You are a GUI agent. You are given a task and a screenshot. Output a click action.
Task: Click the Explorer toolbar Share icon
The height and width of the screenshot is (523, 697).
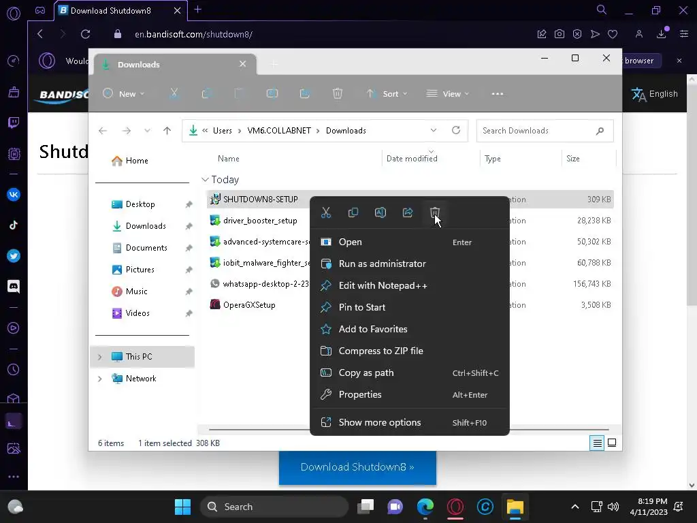pos(304,93)
